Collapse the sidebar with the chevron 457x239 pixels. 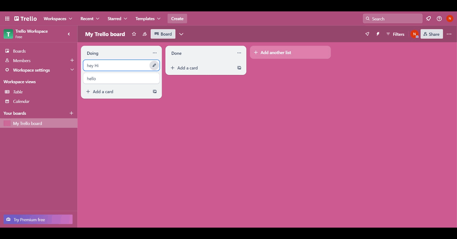69,34
